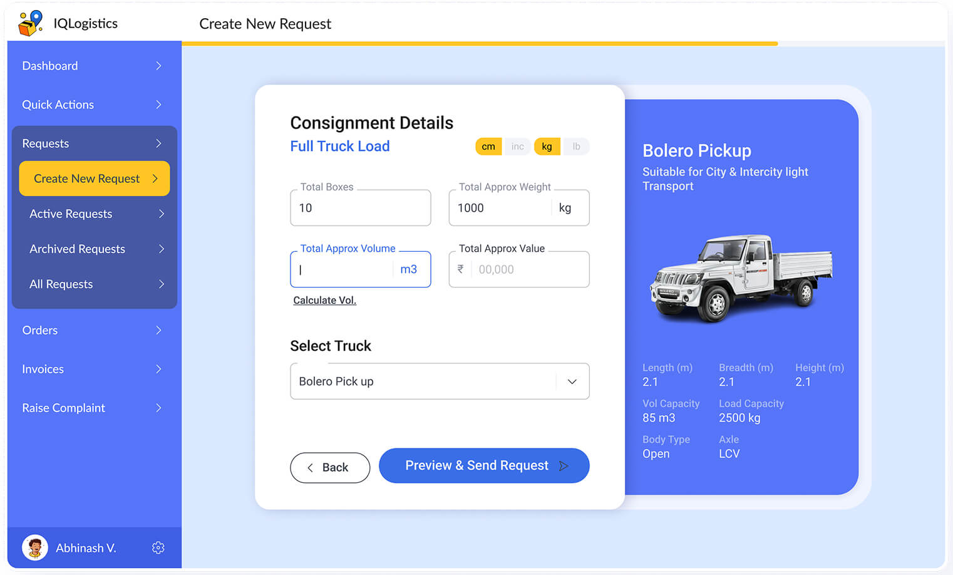
Task: Select cm as the dimension unit
Action: tap(488, 146)
